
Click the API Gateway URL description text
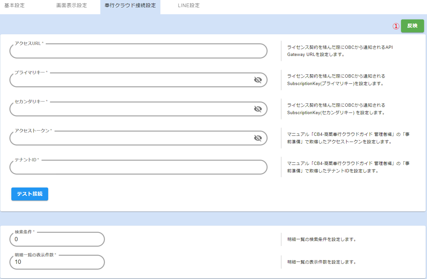(340, 51)
